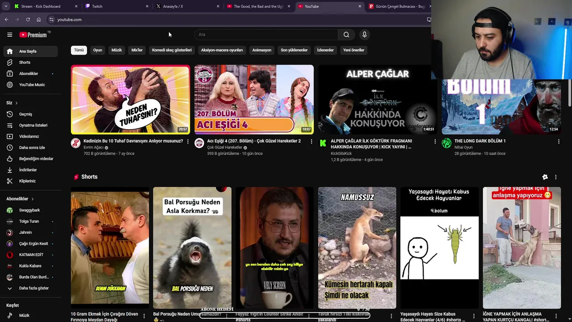Viewport: 572px width, 322px height.
Task: Open Oynatma listeleri in sidebar
Action: pos(30,125)
